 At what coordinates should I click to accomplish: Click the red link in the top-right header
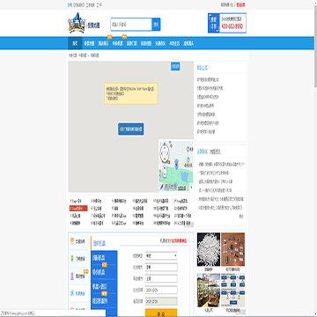click(240, 4)
